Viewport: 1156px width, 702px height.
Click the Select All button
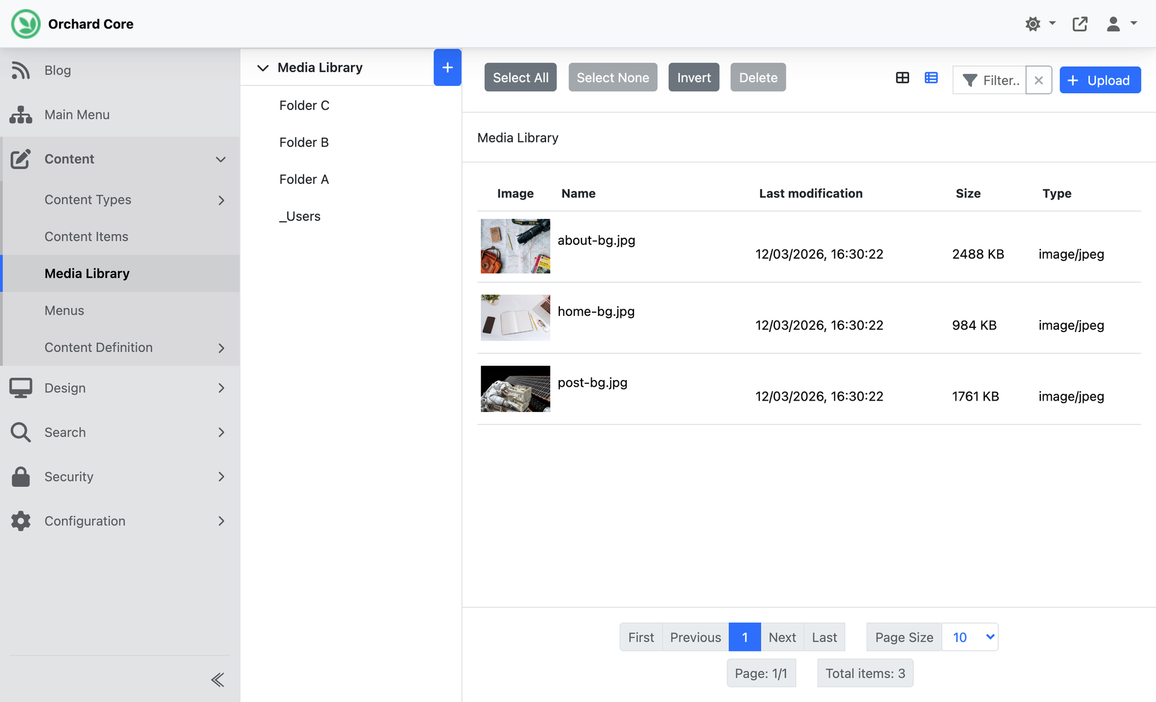coord(520,78)
